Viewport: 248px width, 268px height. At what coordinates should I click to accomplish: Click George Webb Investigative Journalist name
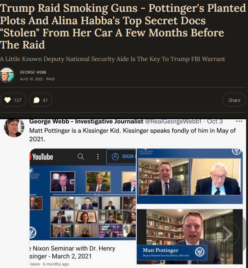[86, 121]
